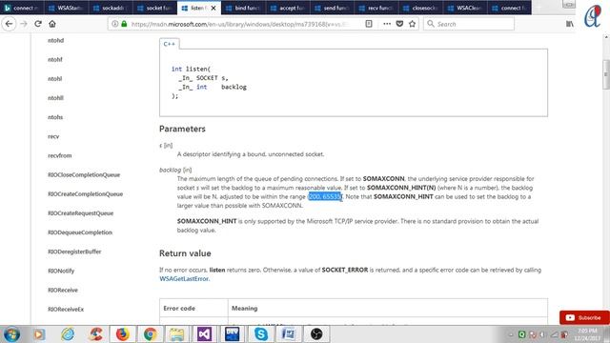Select the C++ code tab
The width and height of the screenshot is (610, 343).
pyautogui.click(x=170, y=44)
